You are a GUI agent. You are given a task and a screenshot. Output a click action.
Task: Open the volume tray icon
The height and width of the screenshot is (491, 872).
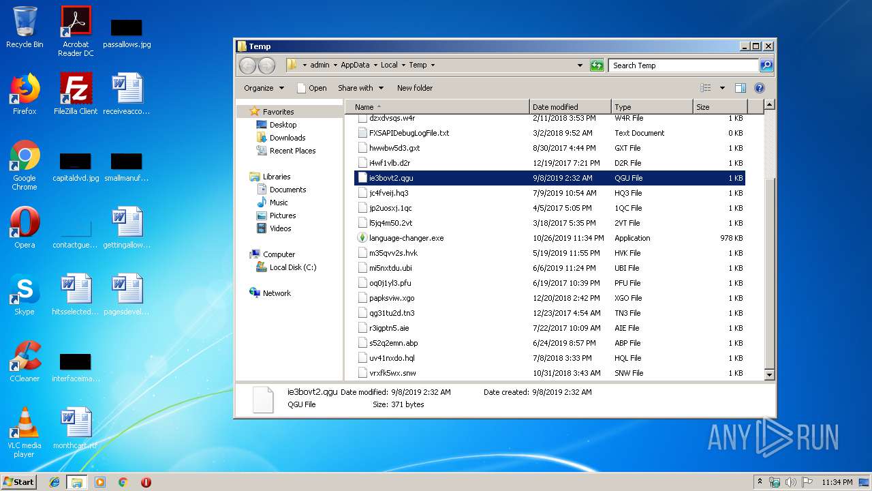pyautogui.click(x=791, y=482)
